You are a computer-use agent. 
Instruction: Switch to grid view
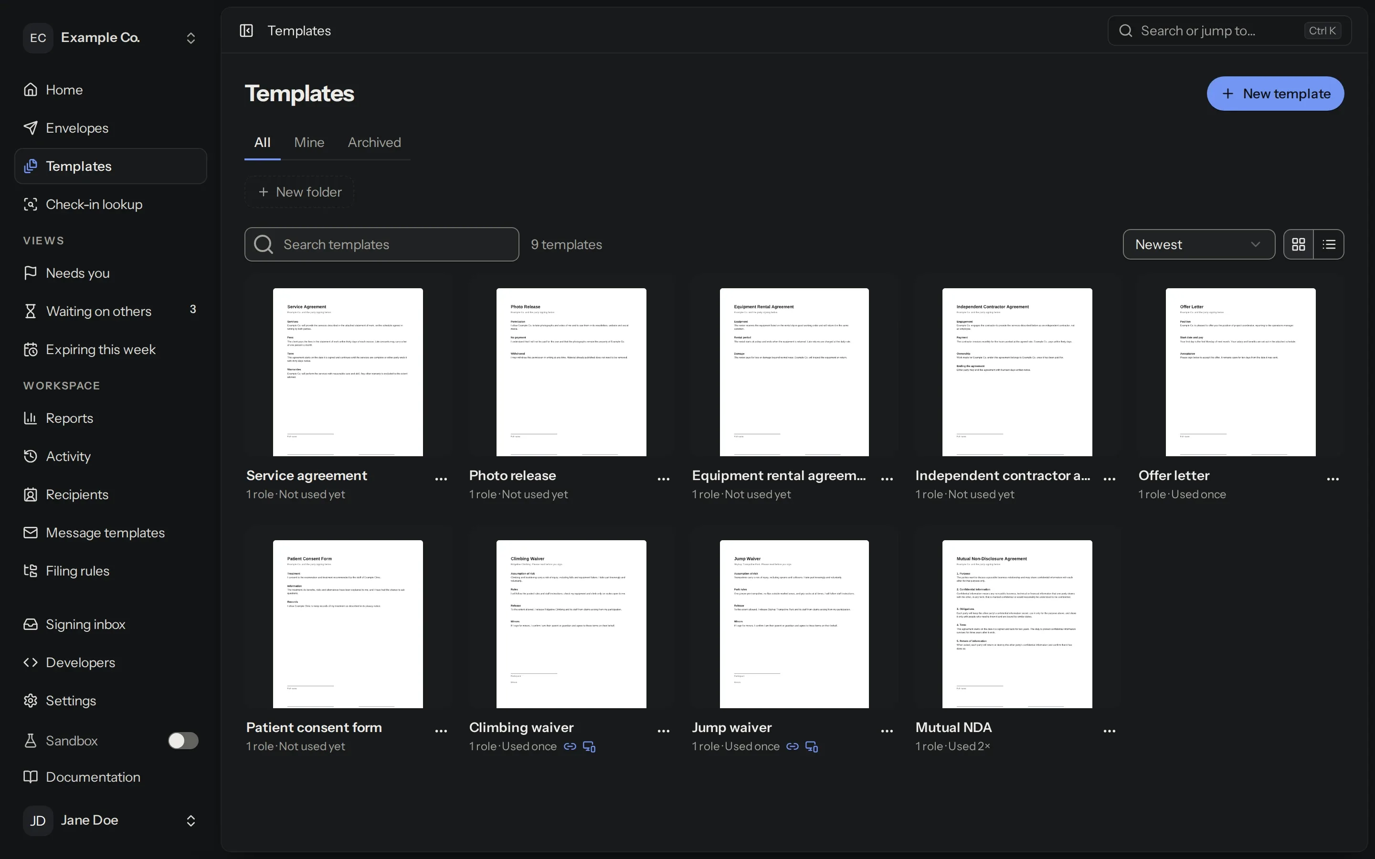1298,244
